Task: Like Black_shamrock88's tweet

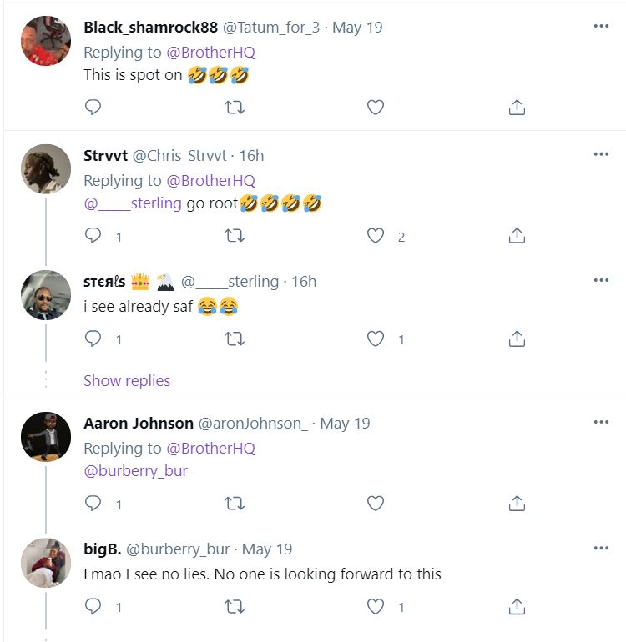Action: tap(376, 107)
